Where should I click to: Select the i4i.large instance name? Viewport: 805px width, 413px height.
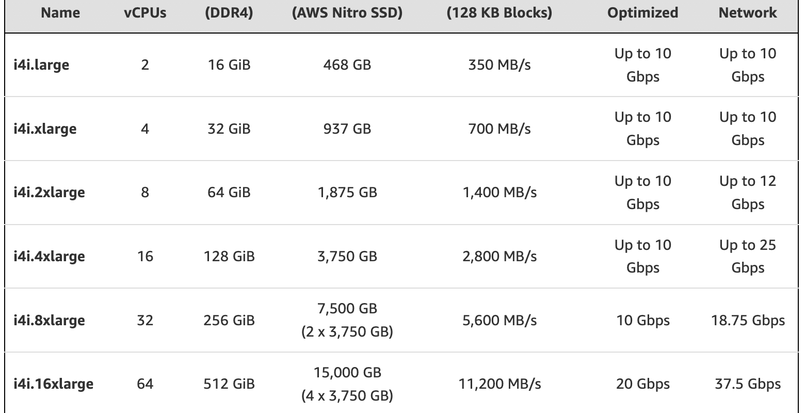pyautogui.click(x=41, y=65)
